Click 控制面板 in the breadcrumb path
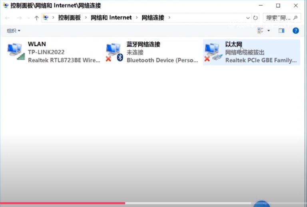 69,18
